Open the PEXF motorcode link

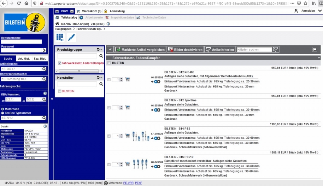point(138,183)
